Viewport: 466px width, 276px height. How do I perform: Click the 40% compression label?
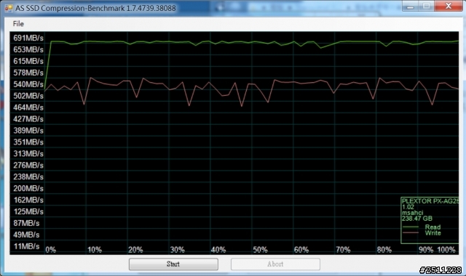[x=218, y=250]
